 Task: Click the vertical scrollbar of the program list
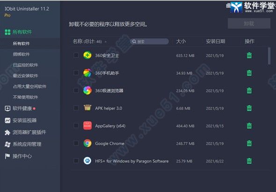pyautogui.click(x=269, y=56)
